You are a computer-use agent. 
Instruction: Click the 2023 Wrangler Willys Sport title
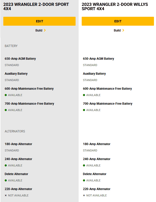coord(115,6)
